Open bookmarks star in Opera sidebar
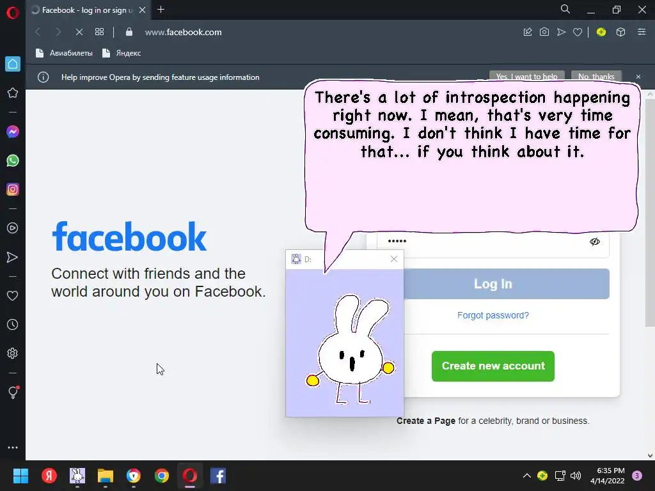 (x=13, y=93)
